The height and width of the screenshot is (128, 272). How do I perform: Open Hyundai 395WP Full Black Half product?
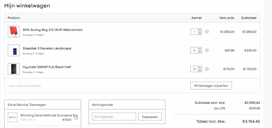pos(47,67)
